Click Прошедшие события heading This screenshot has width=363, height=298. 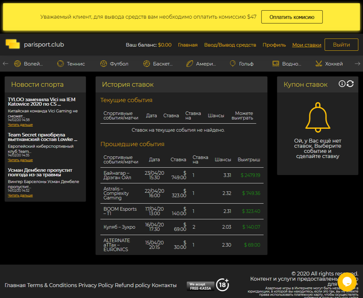coord(132,144)
